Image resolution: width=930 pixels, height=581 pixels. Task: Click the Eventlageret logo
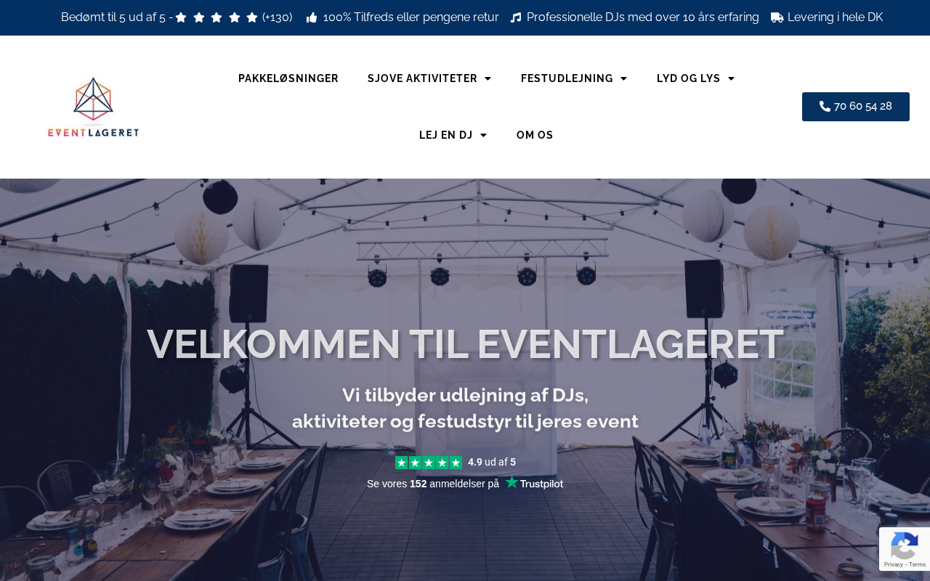click(93, 107)
